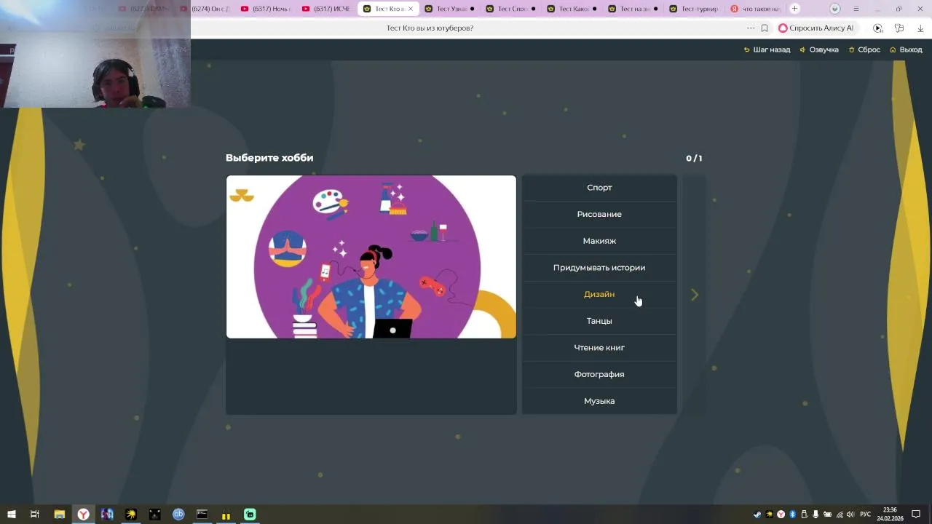This screenshot has height=524, width=932.
Task: Open File Explorer from taskbar
Action: [x=60, y=515]
